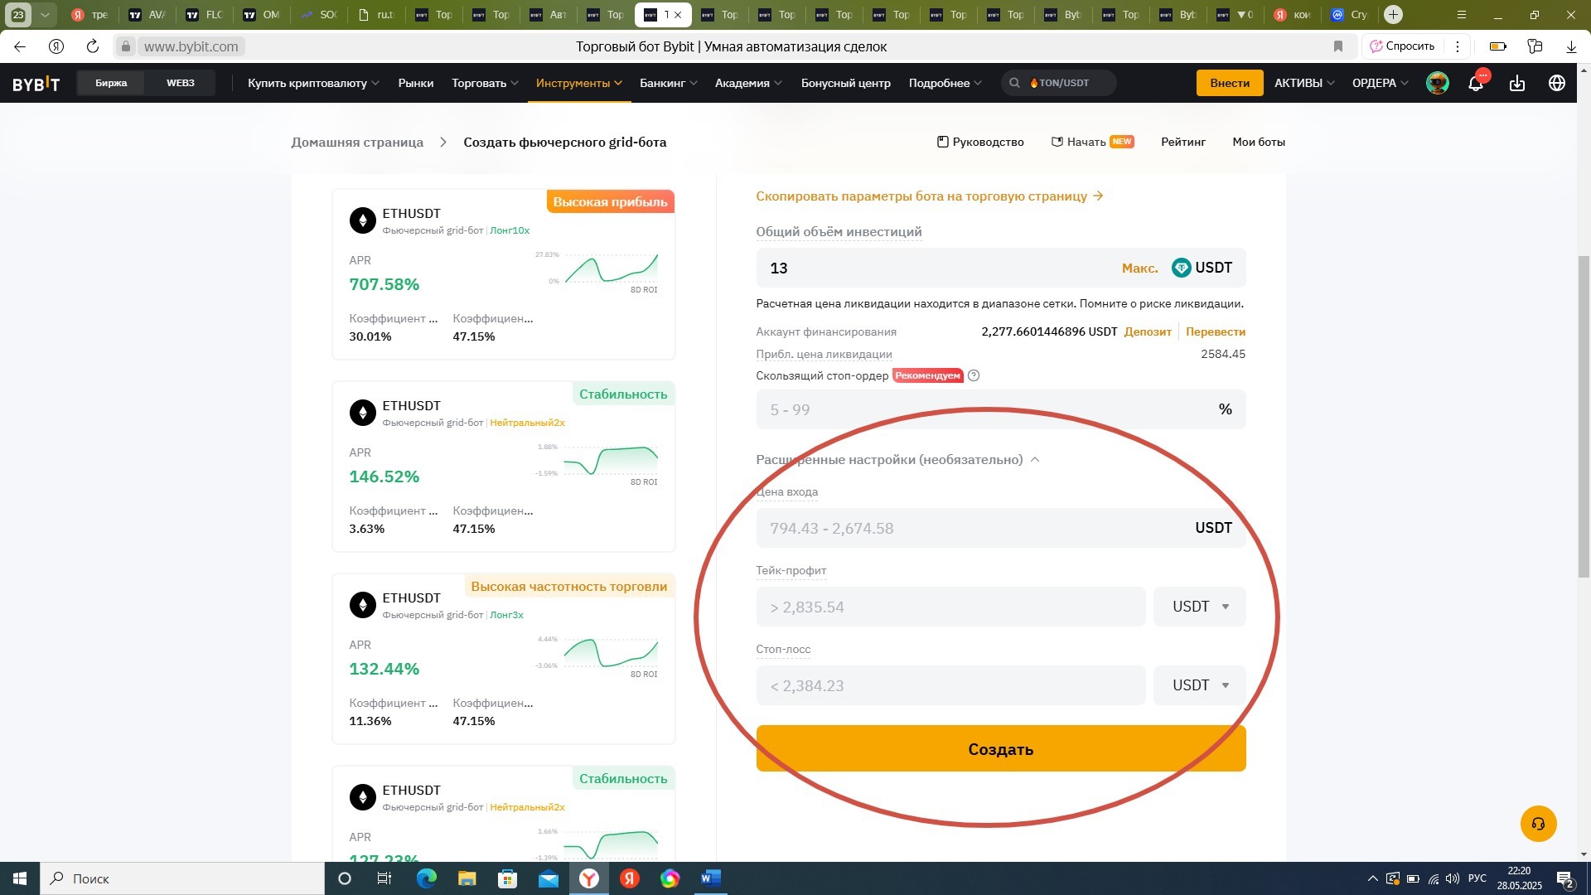This screenshot has height=895, width=1591.
Task: Focus the total investment amount field
Action: [1000, 268]
